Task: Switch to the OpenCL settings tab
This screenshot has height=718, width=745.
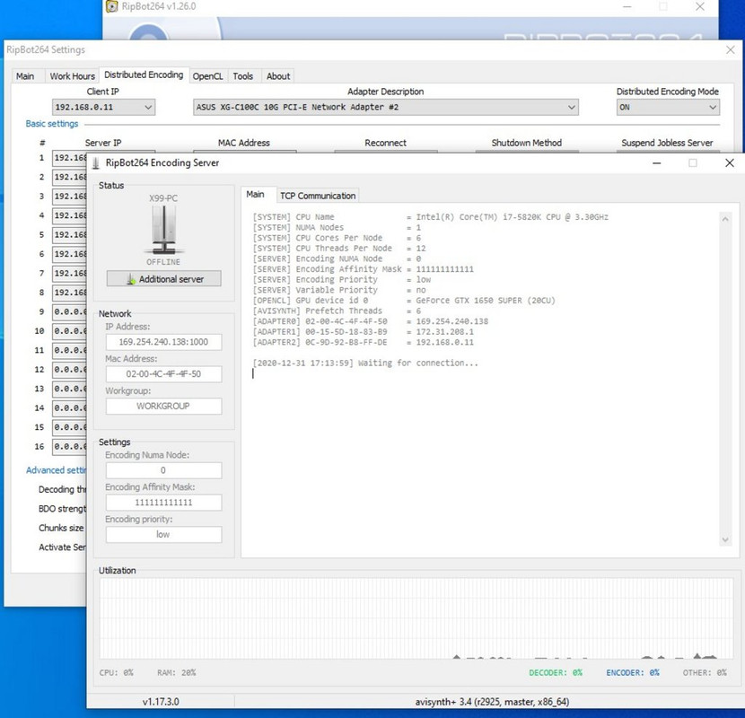Action: 207,76
